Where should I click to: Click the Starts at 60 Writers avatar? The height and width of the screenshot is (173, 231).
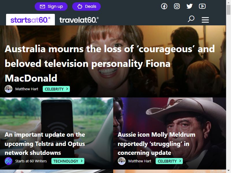coord(9,161)
